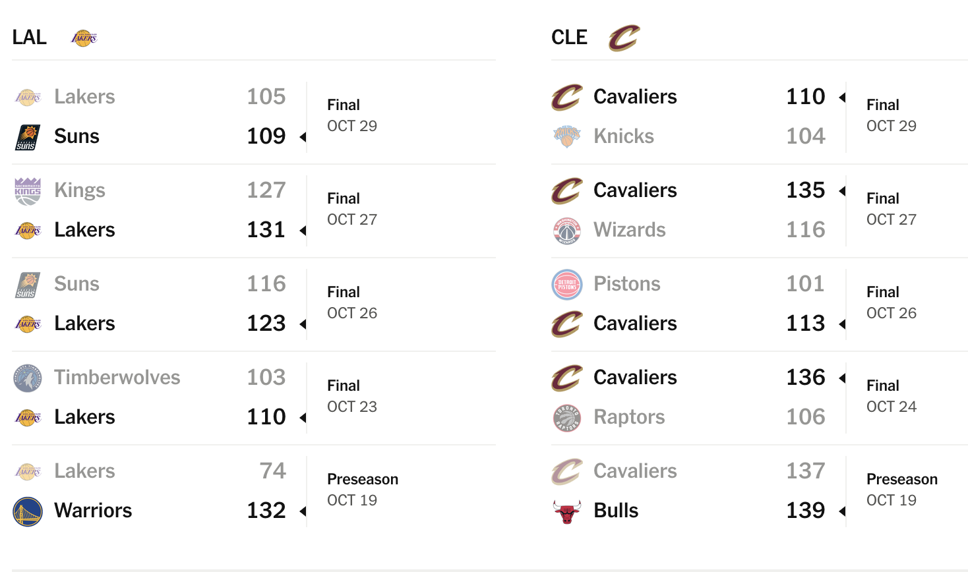Click the Wizards team logo
Viewport: 968px width, 572px height.
coord(567,231)
